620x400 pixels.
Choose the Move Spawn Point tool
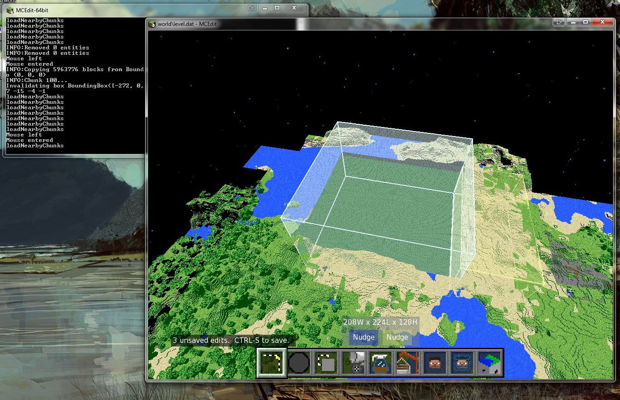tap(462, 363)
